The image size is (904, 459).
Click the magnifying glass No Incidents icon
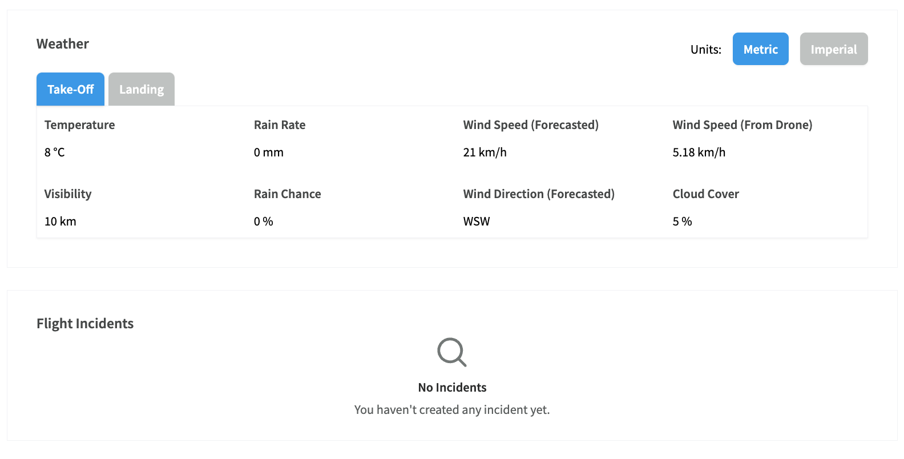(452, 352)
